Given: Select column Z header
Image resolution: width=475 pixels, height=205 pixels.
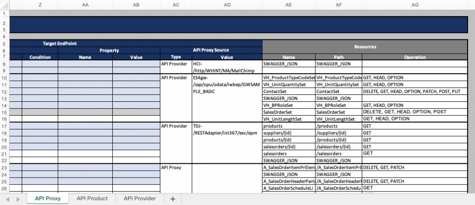Looking at the screenshot, I should pos(40,5).
